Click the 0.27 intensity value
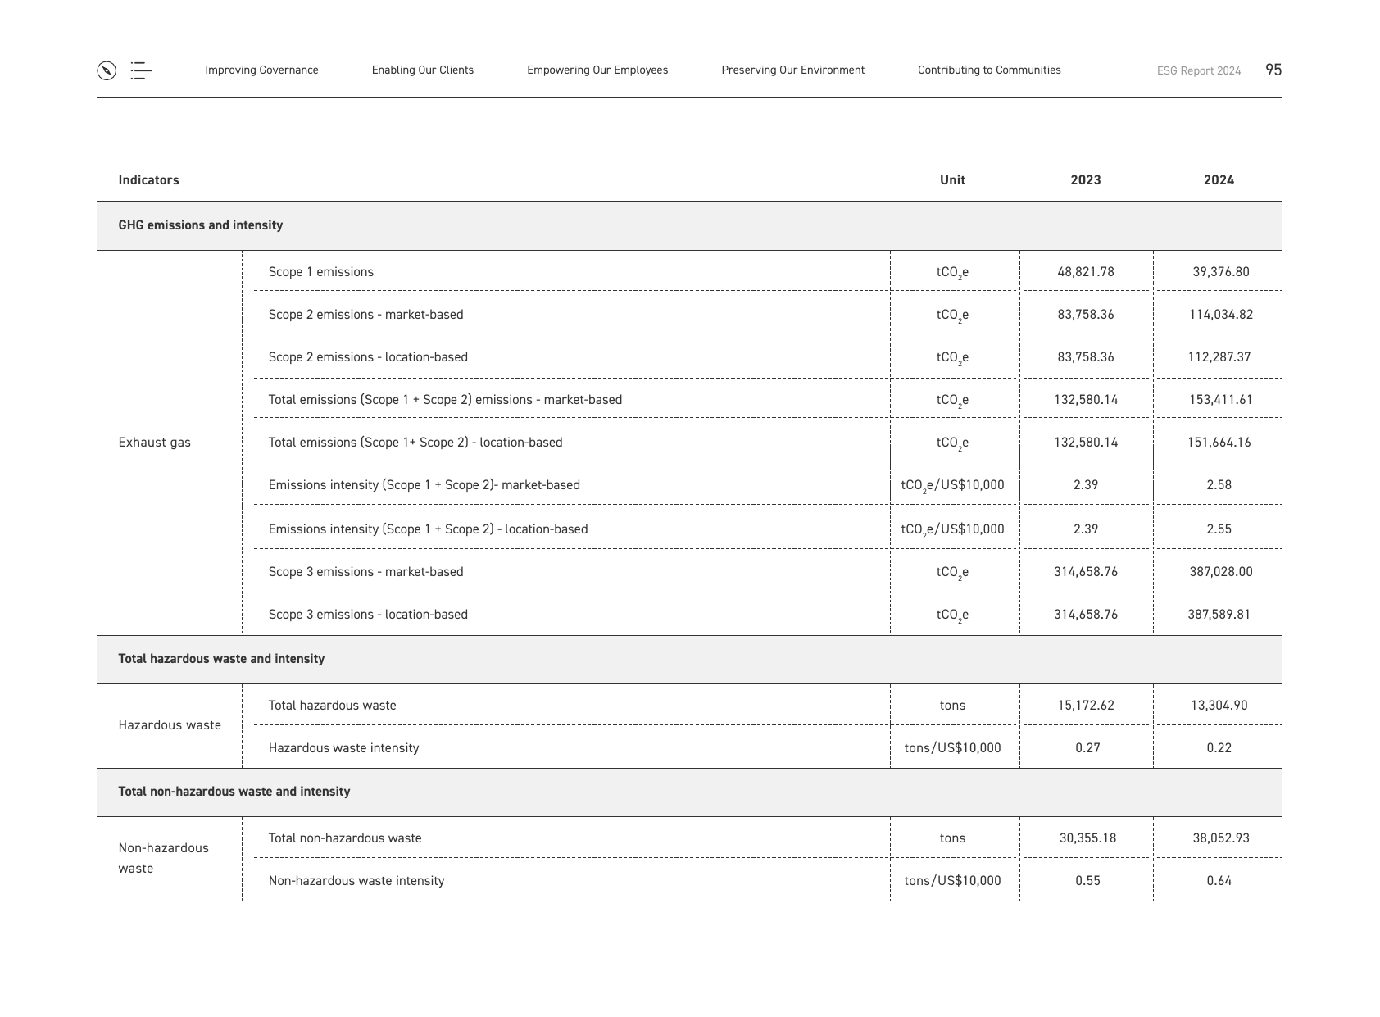Screen dimensions: 1380x1017 1087,748
